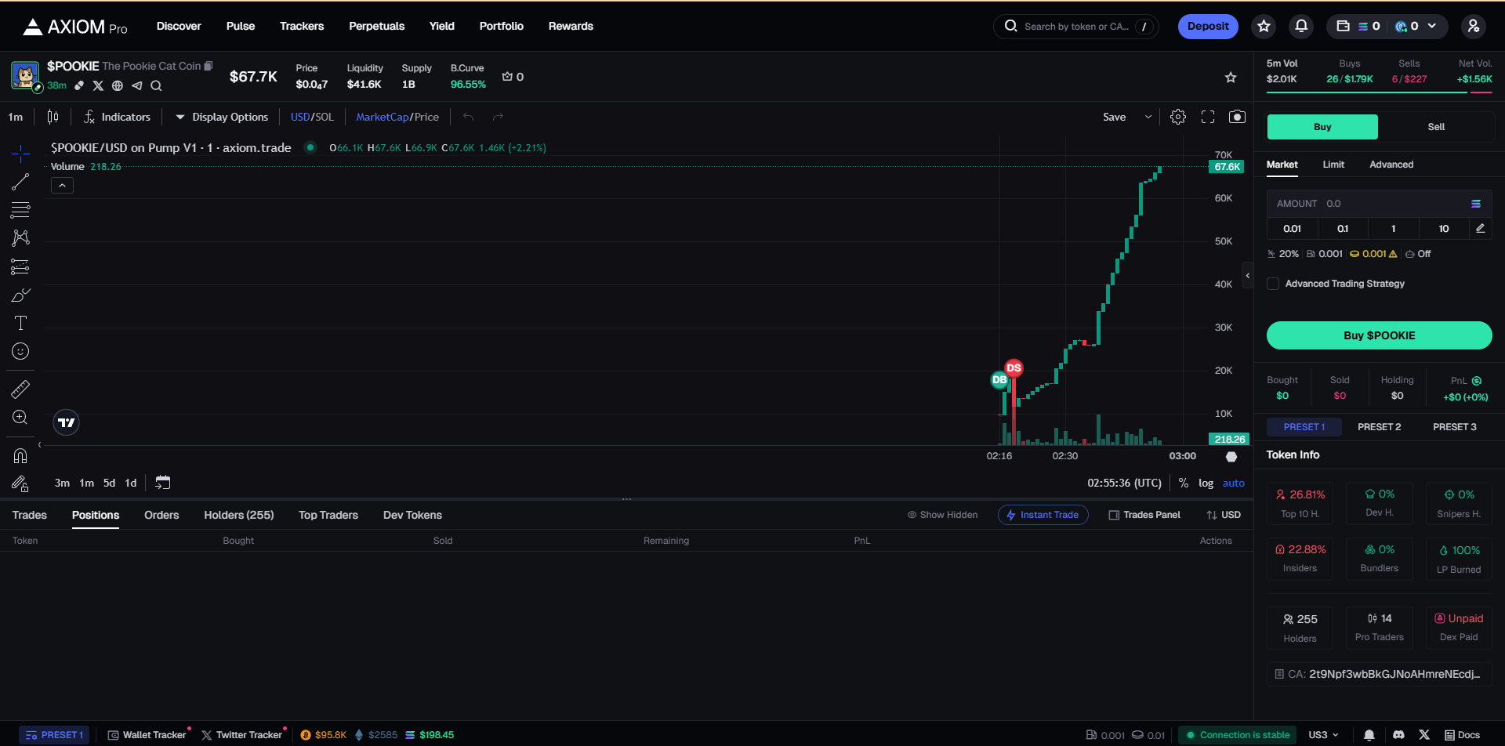Viewport: 1505px width, 746px height.
Task: Expand the Save layout dropdown arrow
Action: (1148, 117)
